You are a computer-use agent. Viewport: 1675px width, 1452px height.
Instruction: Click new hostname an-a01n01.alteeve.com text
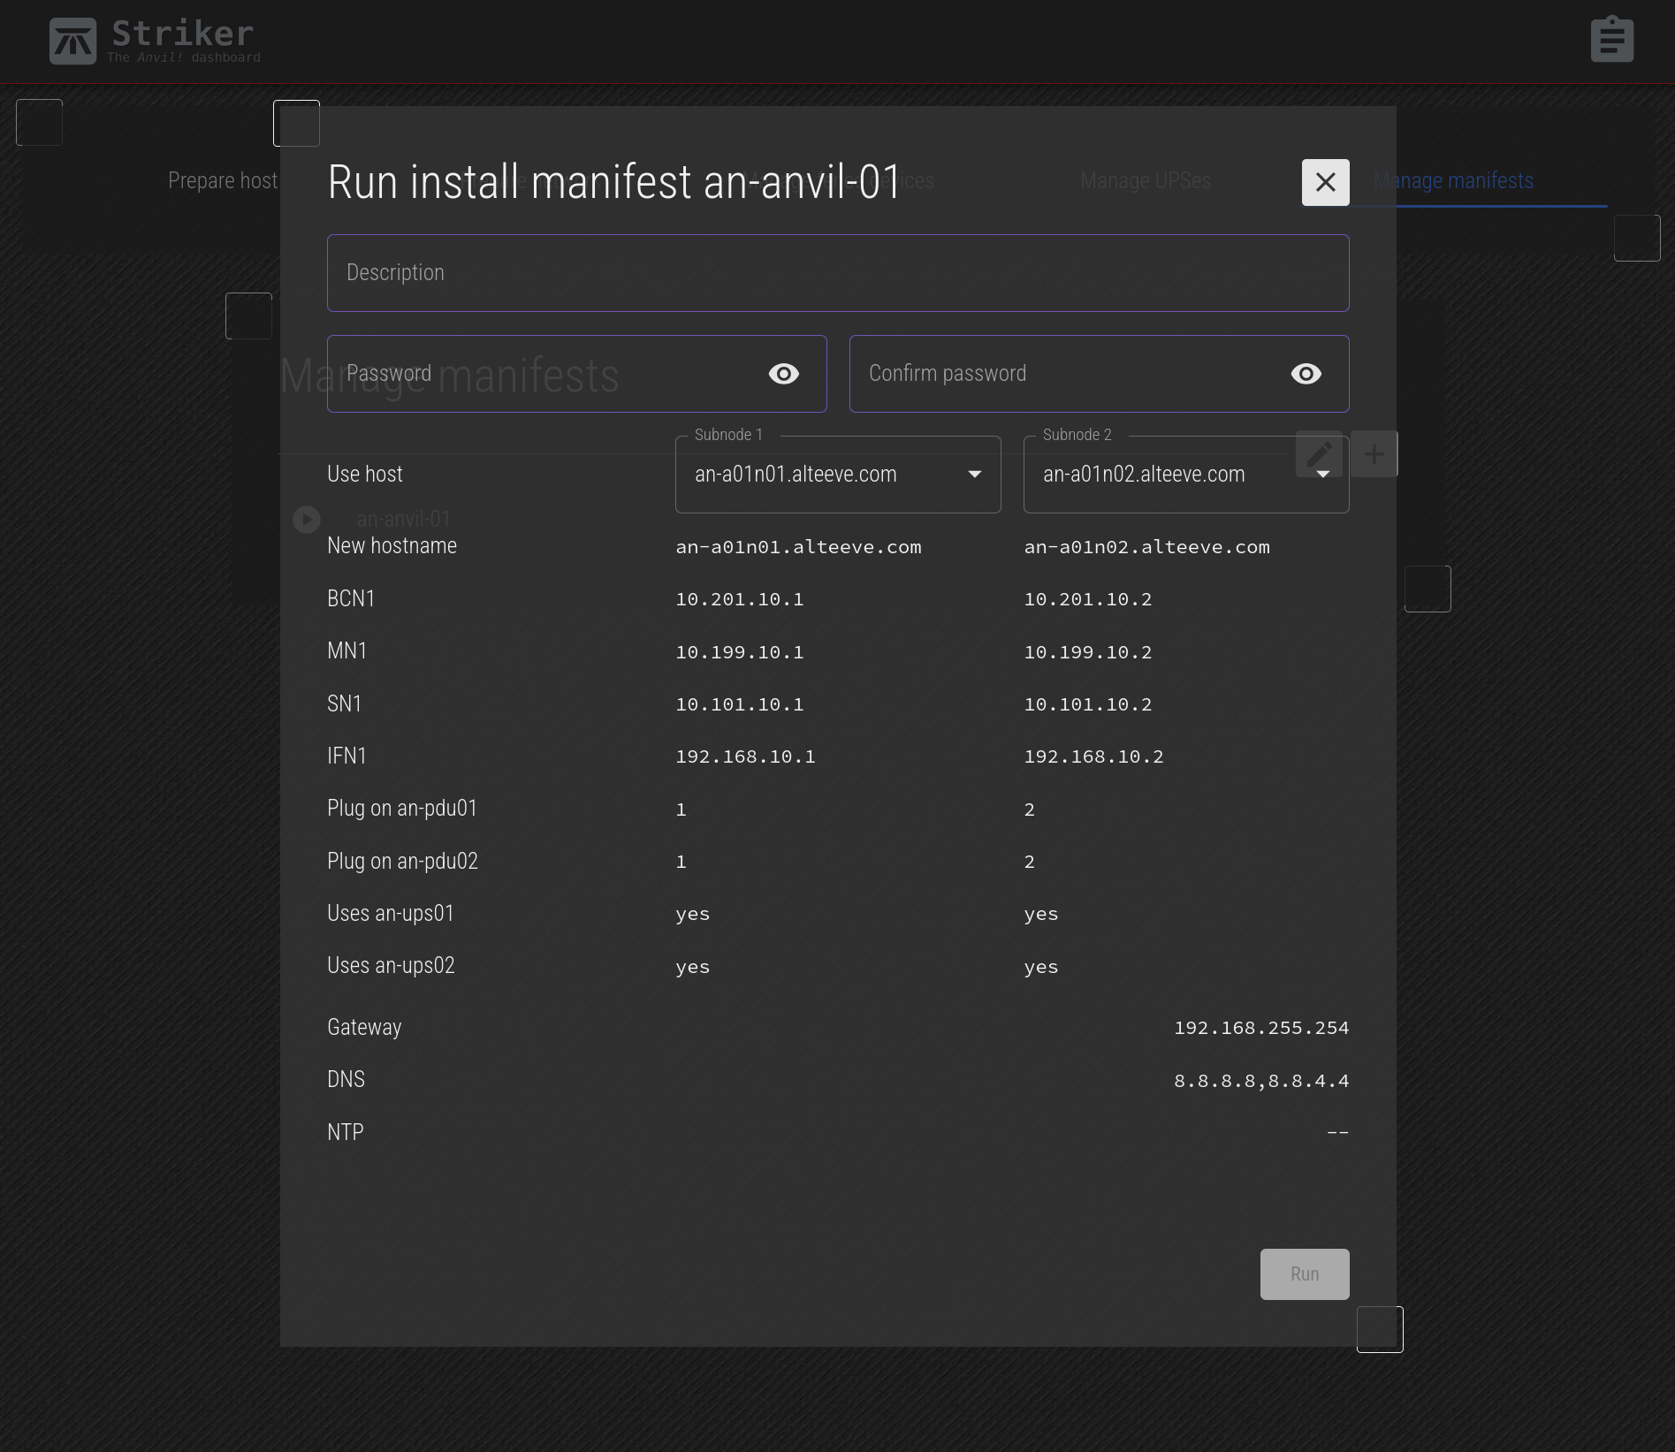pyautogui.click(x=799, y=548)
